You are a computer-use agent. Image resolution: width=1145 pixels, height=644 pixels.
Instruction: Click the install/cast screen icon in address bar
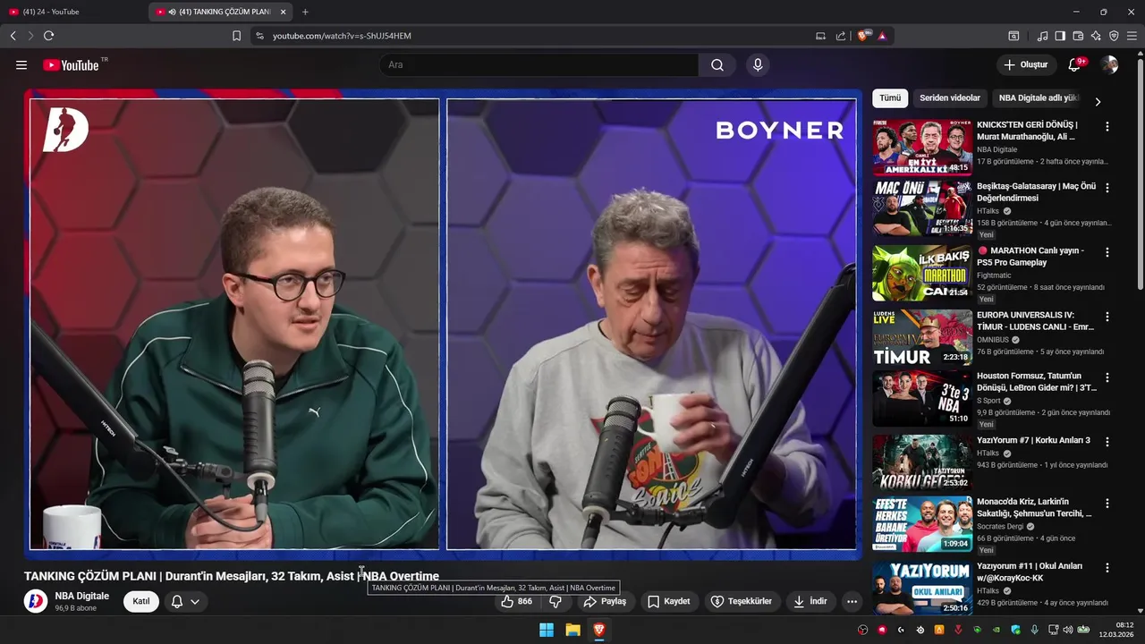pyautogui.click(x=820, y=36)
